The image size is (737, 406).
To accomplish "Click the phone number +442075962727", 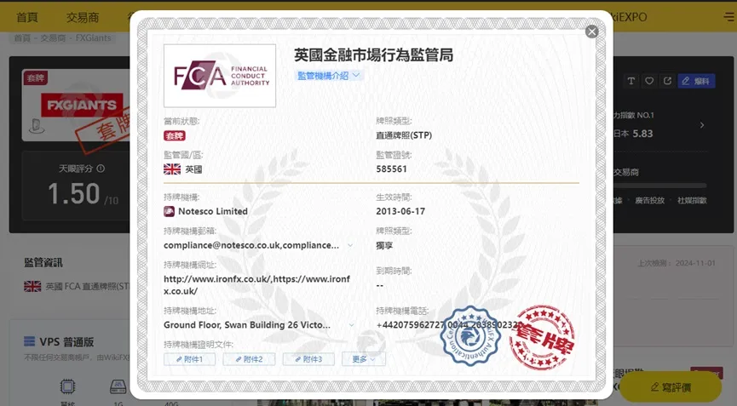I will pos(411,325).
